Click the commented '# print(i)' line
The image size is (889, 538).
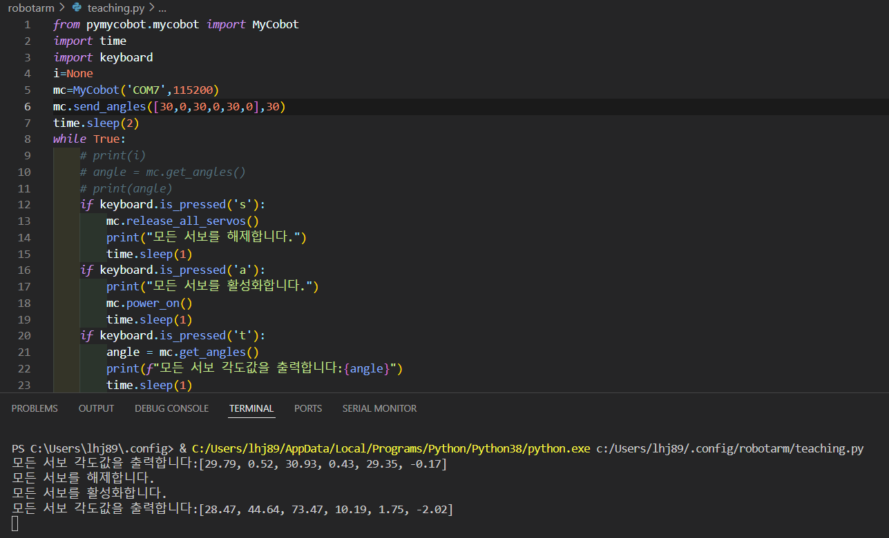click(x=113, y=155)
